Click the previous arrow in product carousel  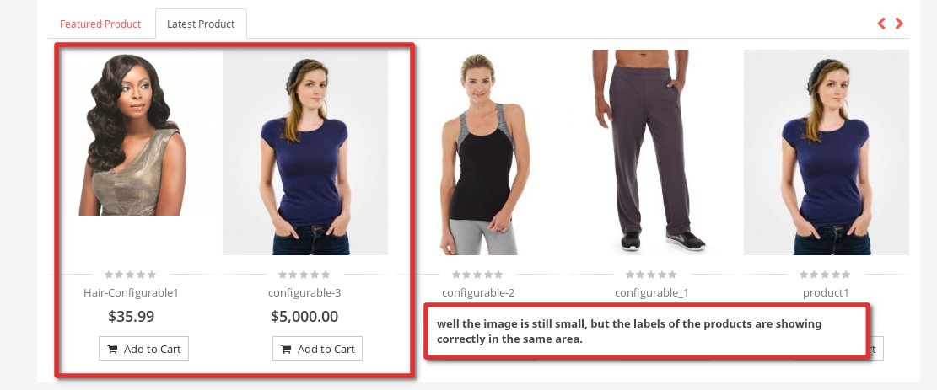tap(880, 24)
